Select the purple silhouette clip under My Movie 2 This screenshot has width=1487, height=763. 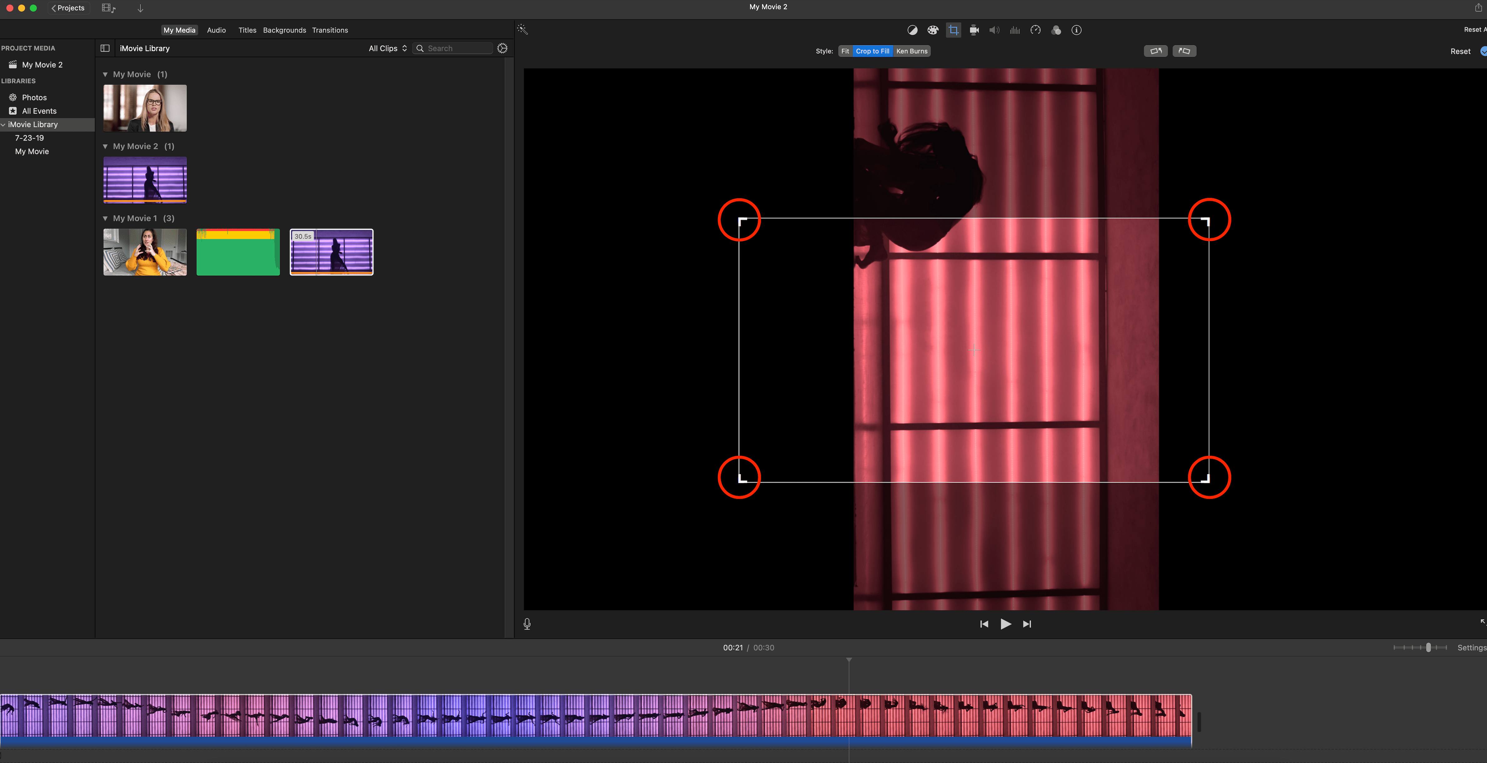145,180
